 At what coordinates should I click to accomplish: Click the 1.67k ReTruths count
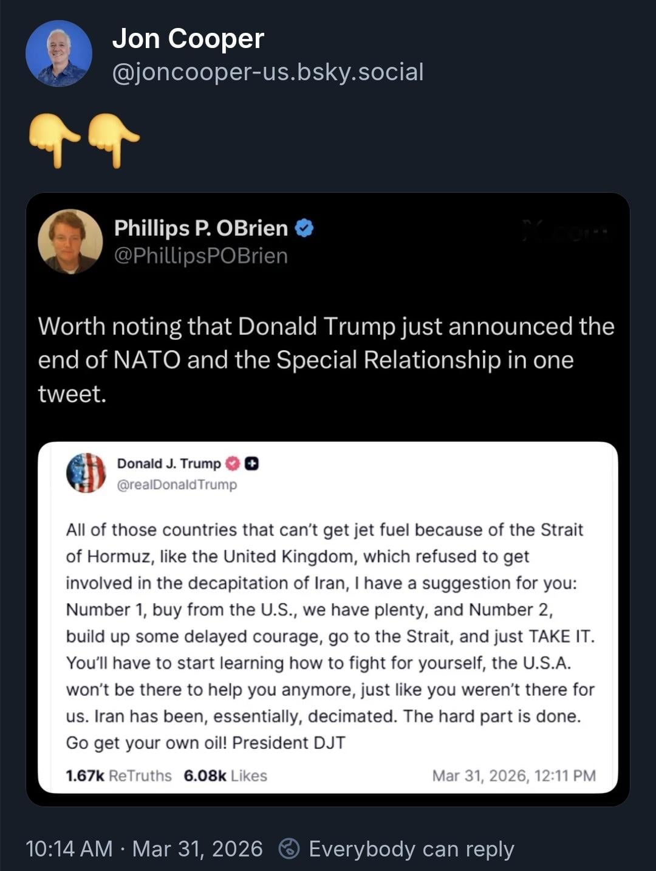118,776
